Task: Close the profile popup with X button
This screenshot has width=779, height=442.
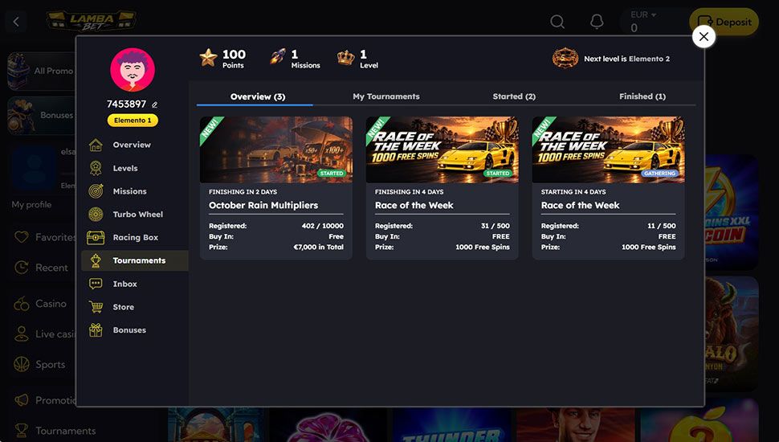Action: (x=704, y=36)
